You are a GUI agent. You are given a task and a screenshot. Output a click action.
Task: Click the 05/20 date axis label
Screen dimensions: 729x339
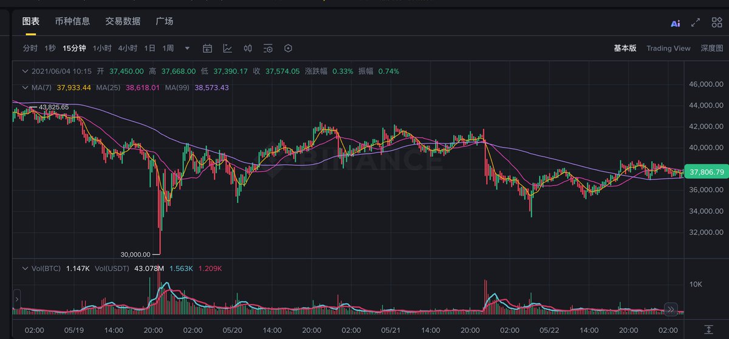coord(232,330)
